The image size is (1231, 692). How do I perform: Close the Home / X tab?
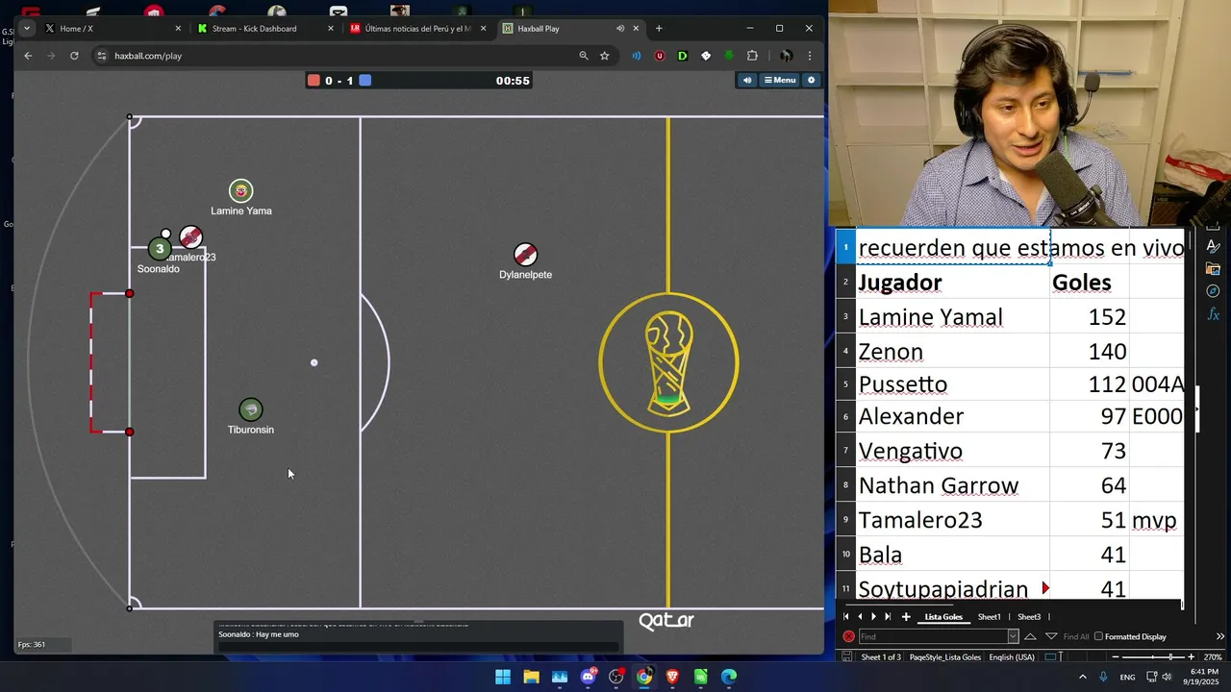[178, 29]
